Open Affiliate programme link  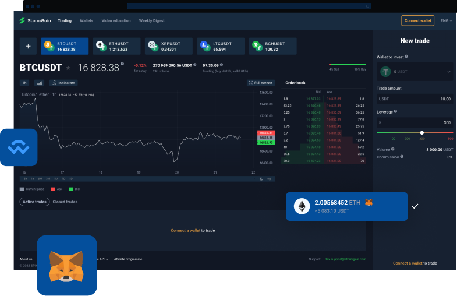point(128,259)
